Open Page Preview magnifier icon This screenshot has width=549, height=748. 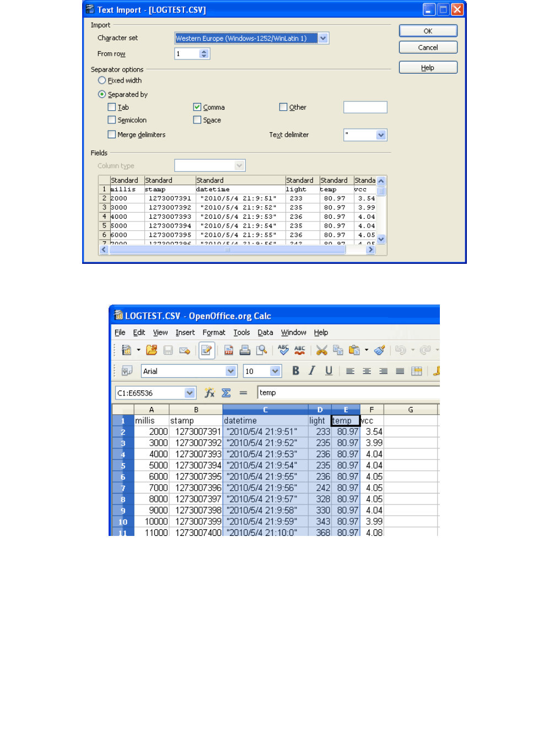(262, 350)
